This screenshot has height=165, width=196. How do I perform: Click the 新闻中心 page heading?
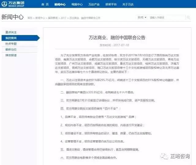click(x=12, y=17)
